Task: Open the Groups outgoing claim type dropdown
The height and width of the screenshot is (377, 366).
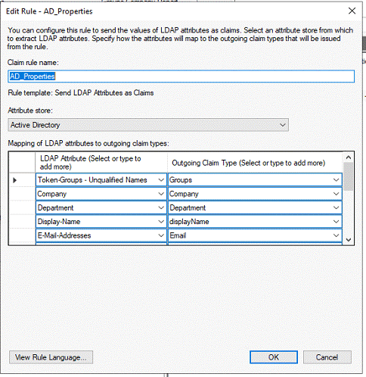Action: 336,180
